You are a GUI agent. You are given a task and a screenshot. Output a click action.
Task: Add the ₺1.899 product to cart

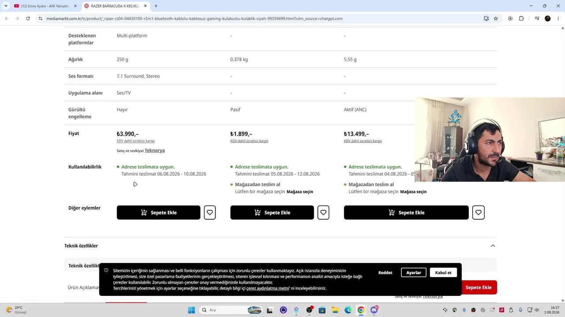tap(272, 213)
